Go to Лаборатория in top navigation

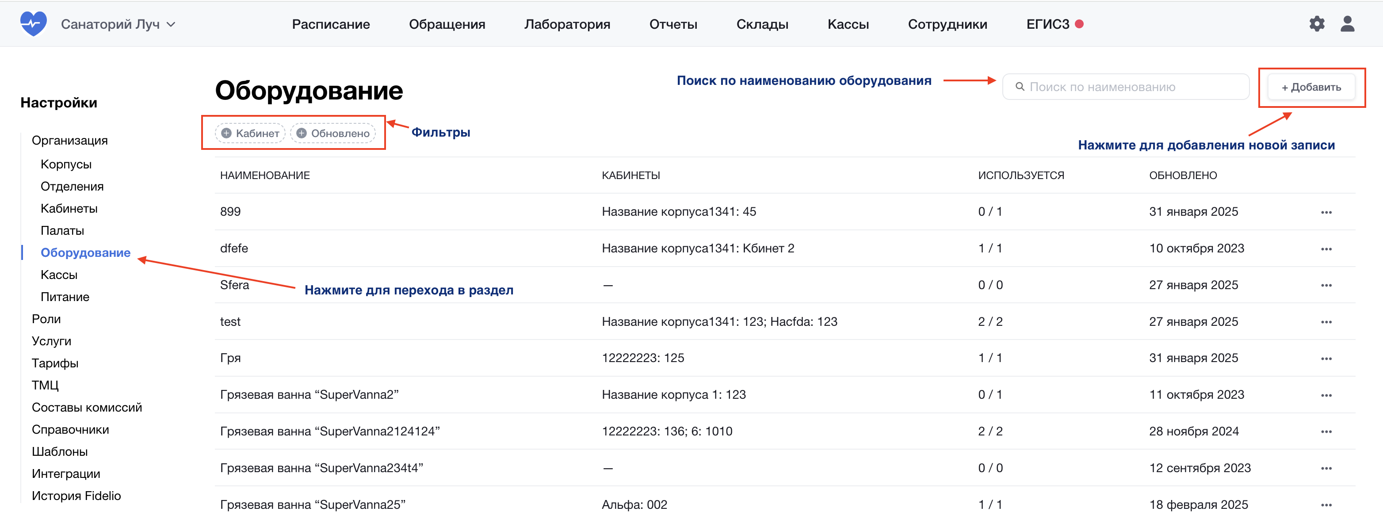567,24
